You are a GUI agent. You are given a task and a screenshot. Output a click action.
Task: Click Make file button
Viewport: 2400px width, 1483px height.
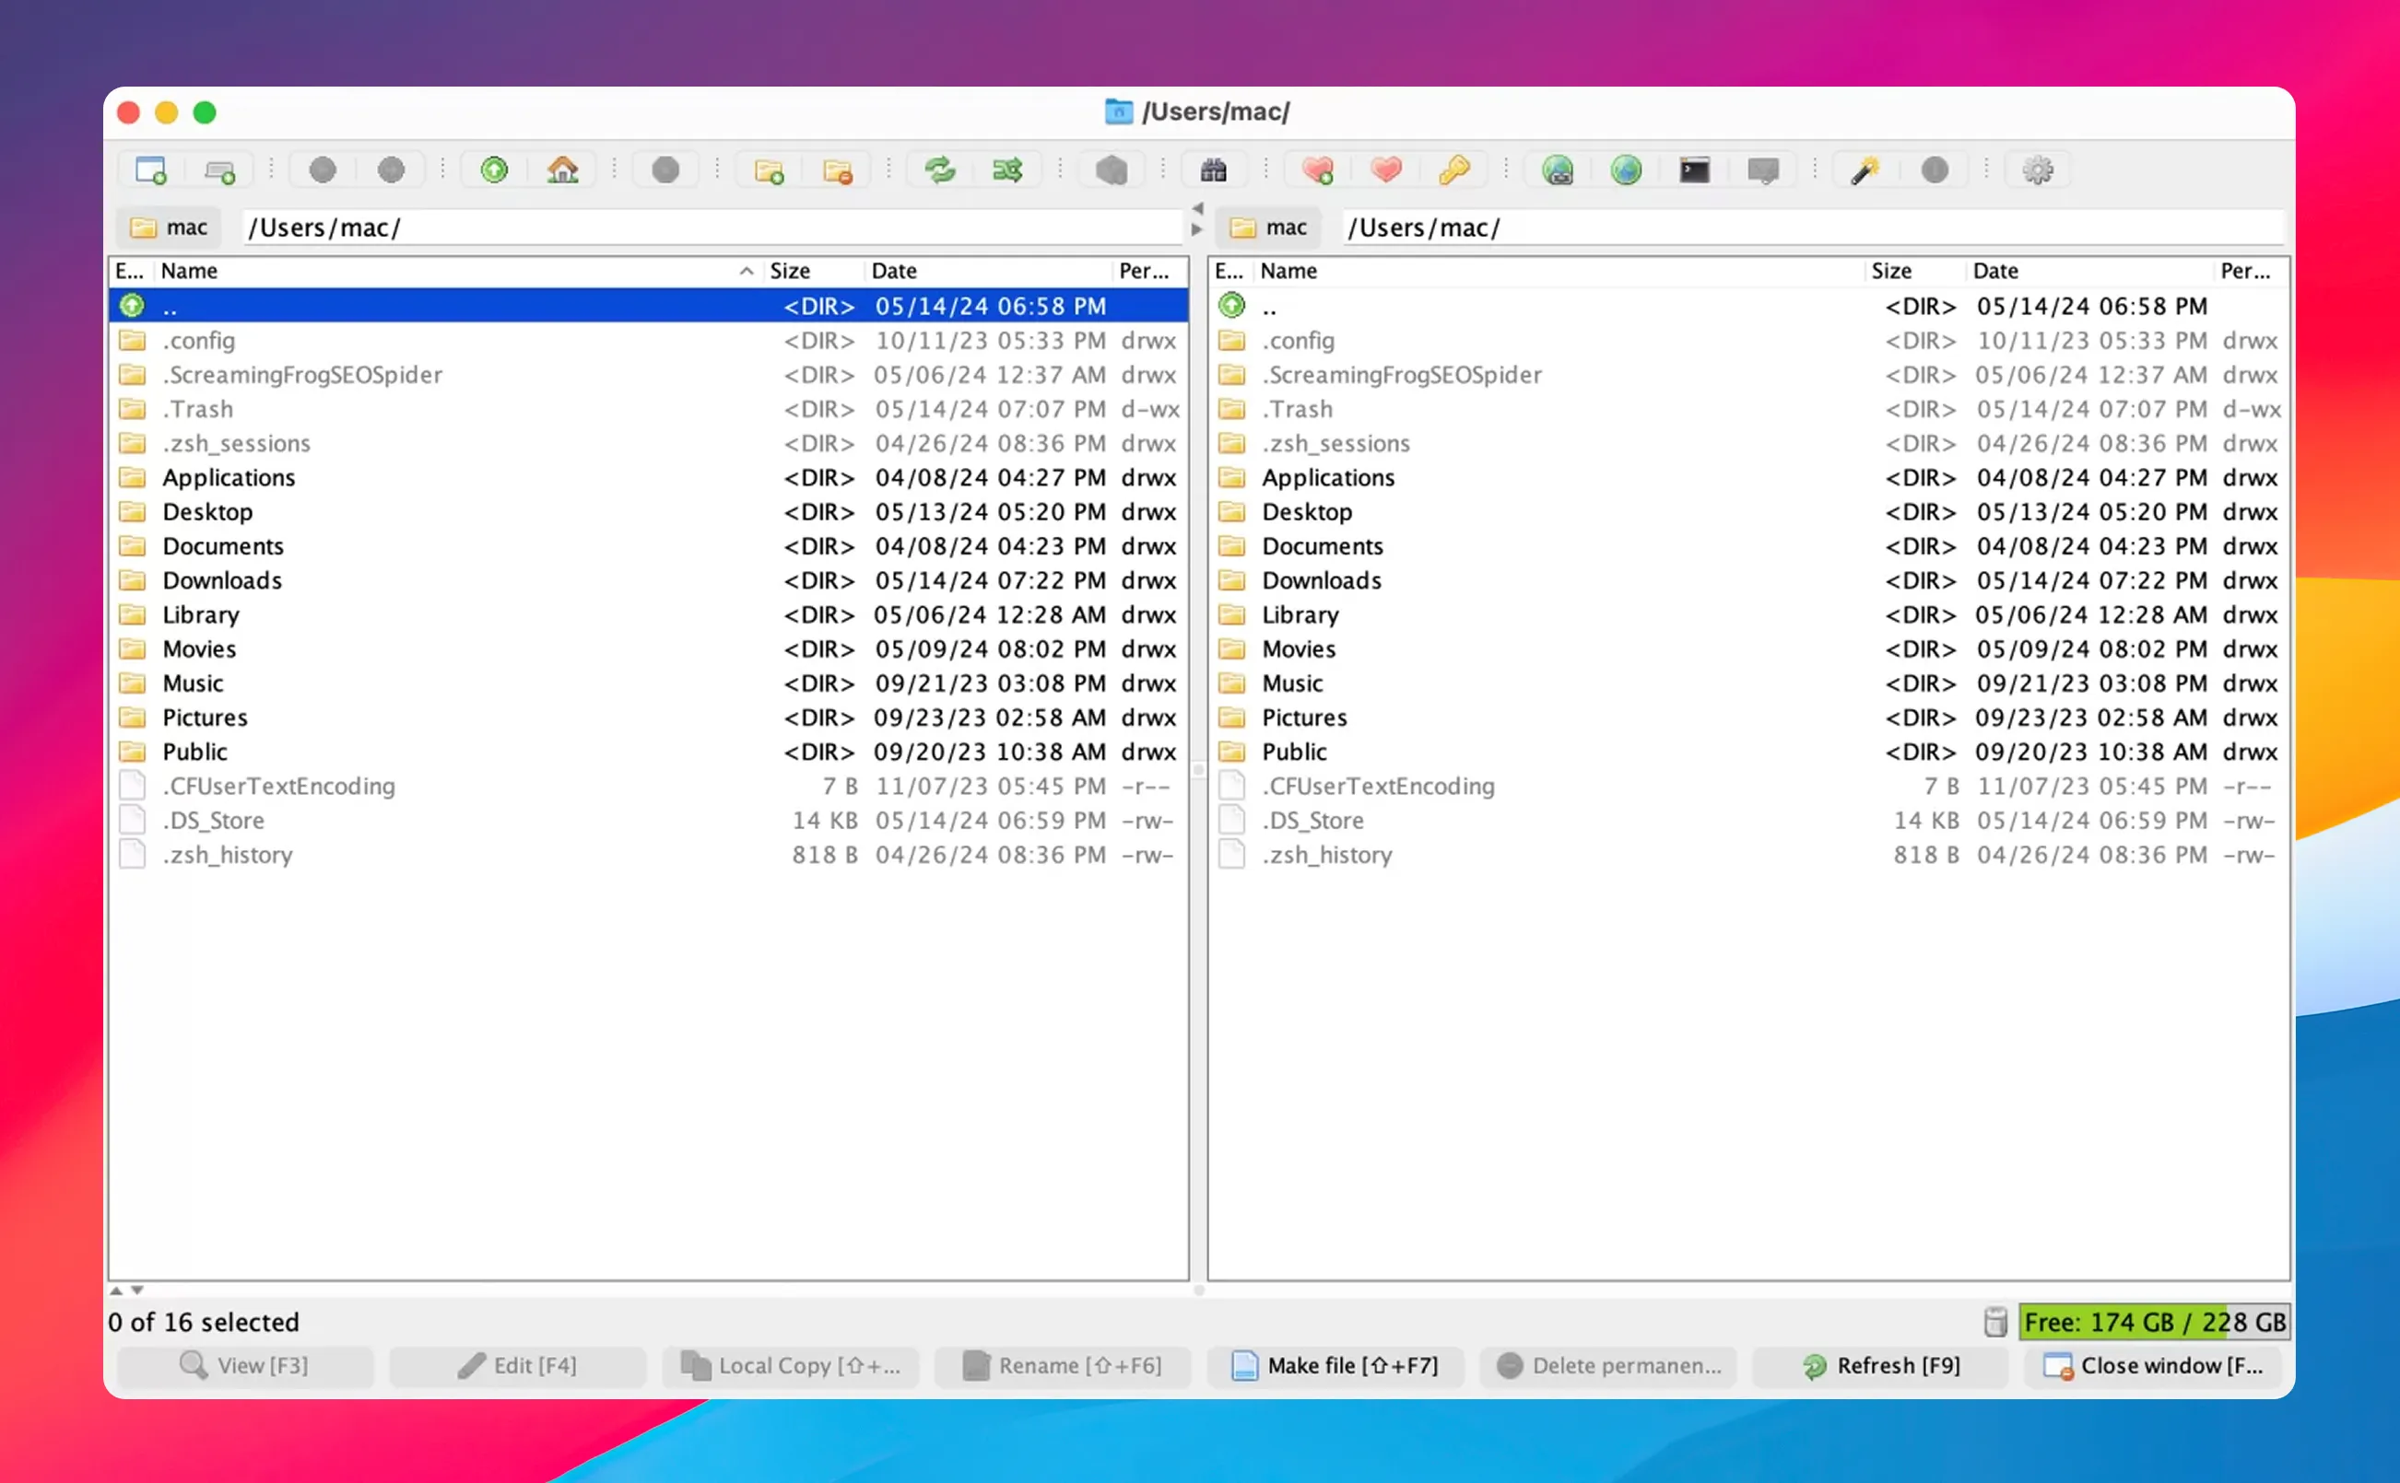coord(1335,1365)
